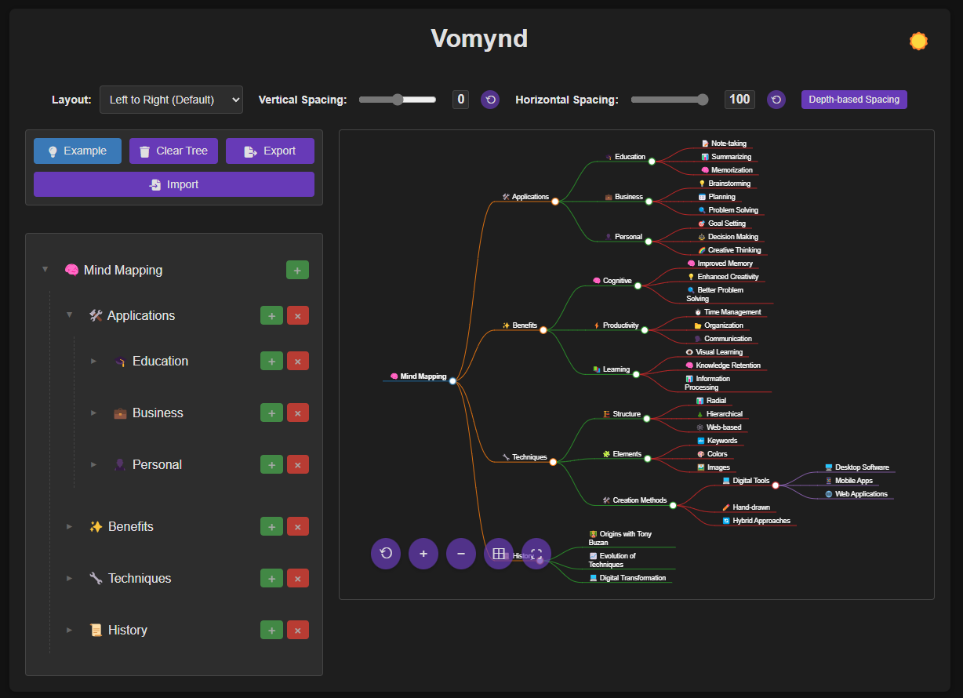Click the Knowledge Retention node
The width and height of the screenshot is (963, 698).
point(723,365)
